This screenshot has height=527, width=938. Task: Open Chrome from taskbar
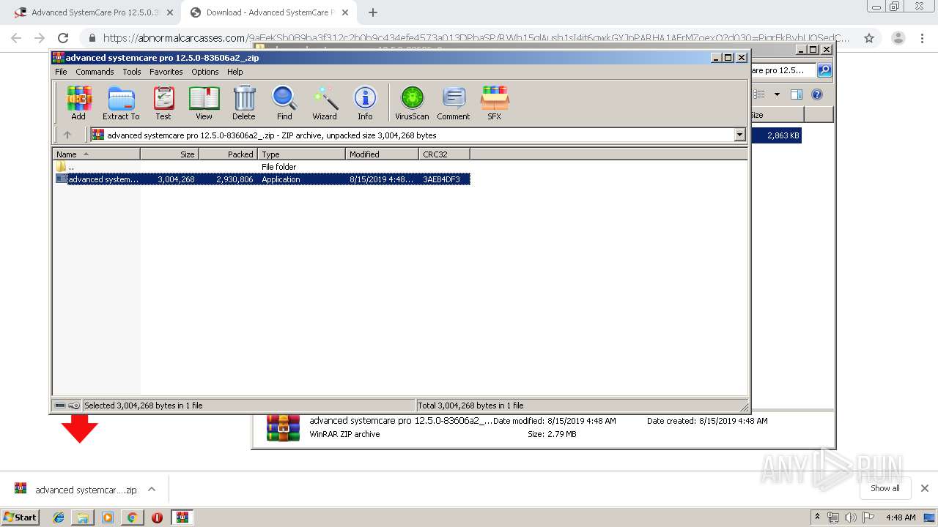(132, 517)
